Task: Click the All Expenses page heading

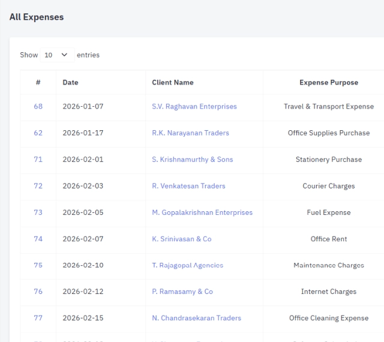Action: tap(37, 17)
